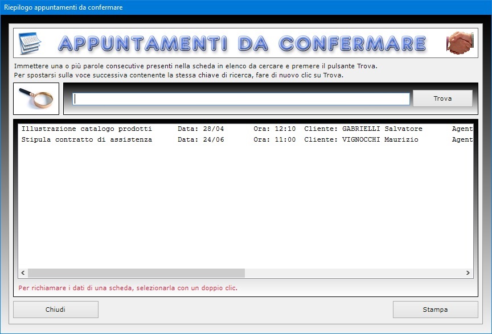The image size is (492, 334).
Task: Click the calendar icon in the banner
Action: [30, 43]
